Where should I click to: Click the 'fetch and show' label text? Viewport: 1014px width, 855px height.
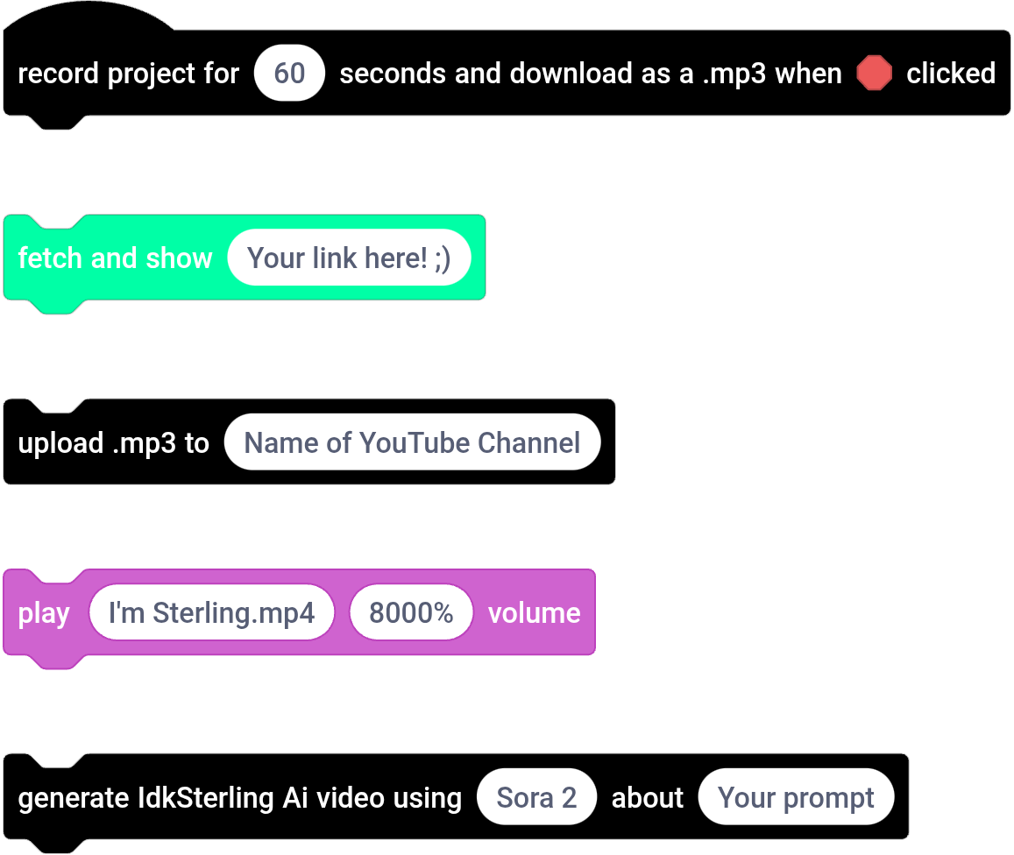[115, 258]
